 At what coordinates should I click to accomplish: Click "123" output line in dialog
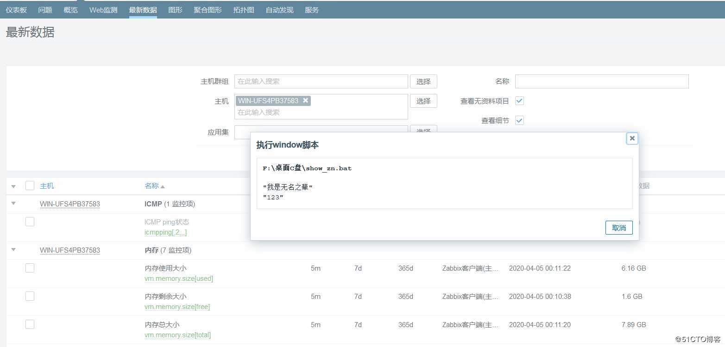point(273,198)
